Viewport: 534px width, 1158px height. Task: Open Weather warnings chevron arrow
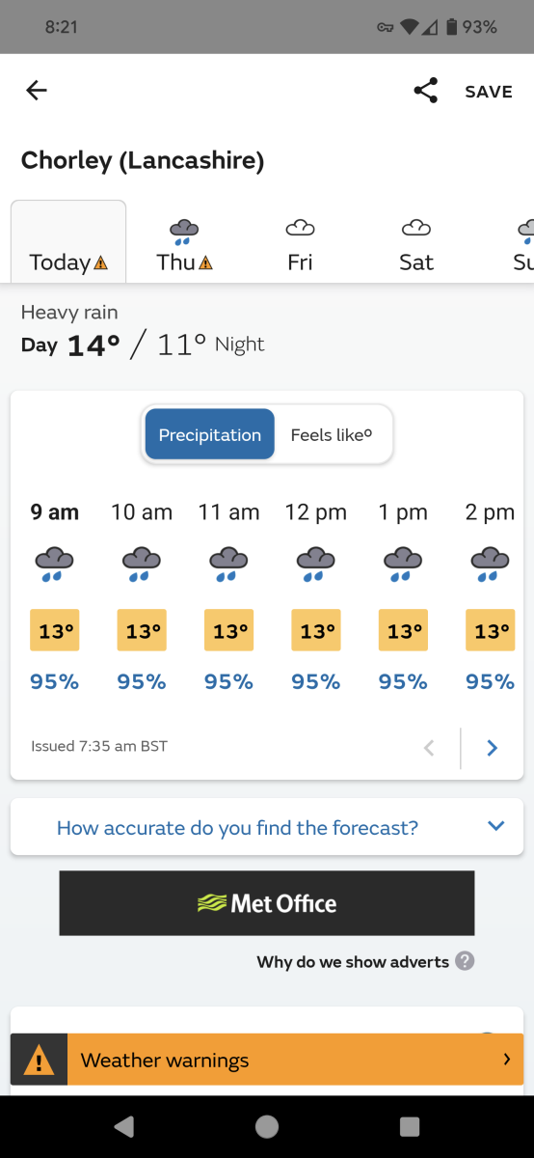click(507, 1060)
